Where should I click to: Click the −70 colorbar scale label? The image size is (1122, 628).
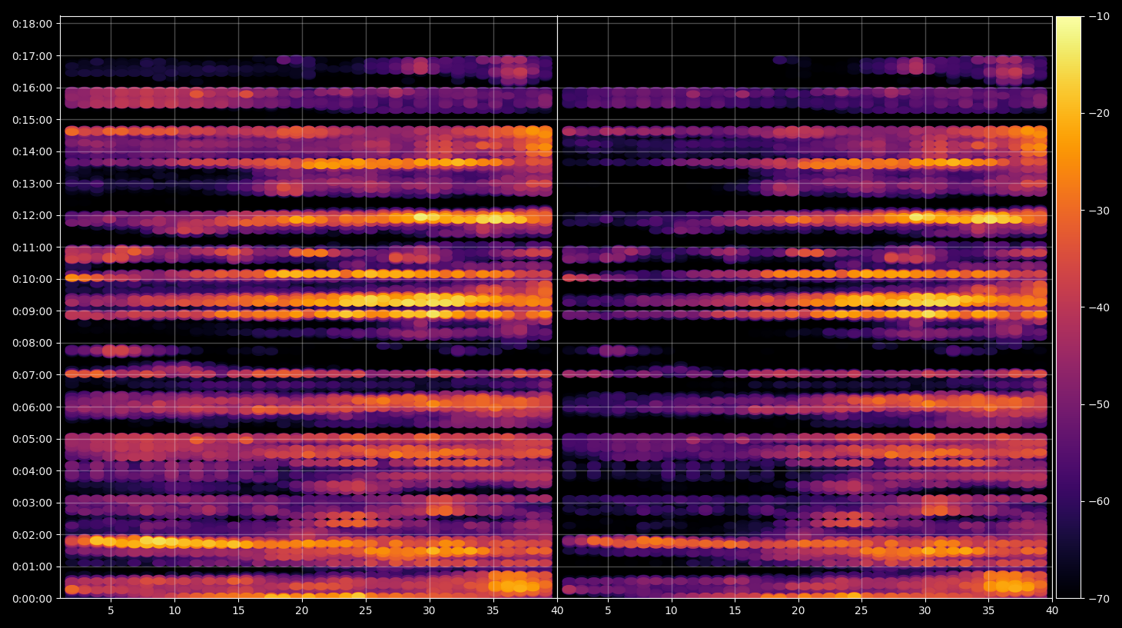coord(1099,599)
